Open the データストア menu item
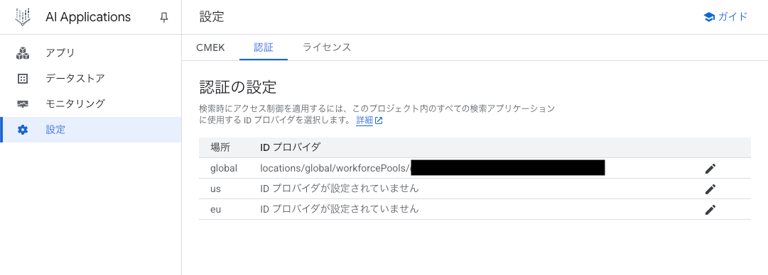 tap(91, 79)
